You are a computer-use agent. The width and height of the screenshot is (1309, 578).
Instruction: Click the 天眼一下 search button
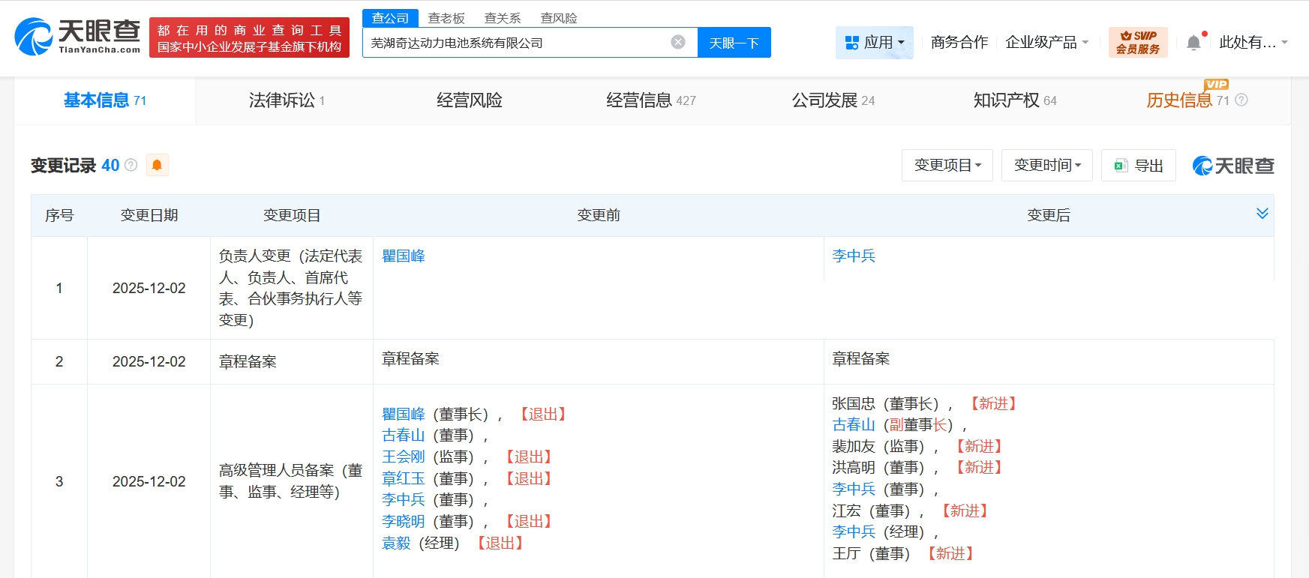pos(734,43)
